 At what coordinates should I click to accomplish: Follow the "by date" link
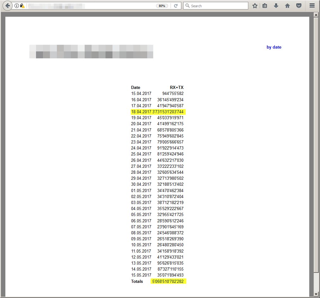tap(274, 47)
